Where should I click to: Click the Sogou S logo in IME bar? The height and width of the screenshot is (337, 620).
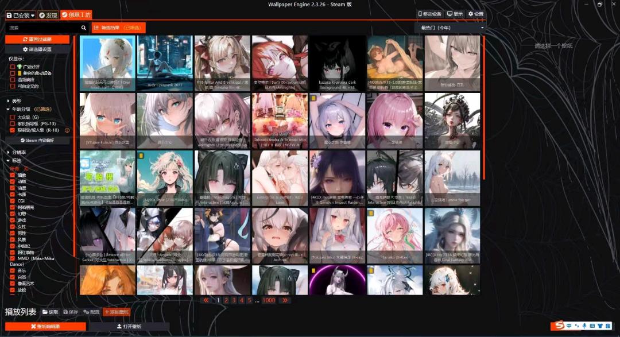tap(559, 326)
